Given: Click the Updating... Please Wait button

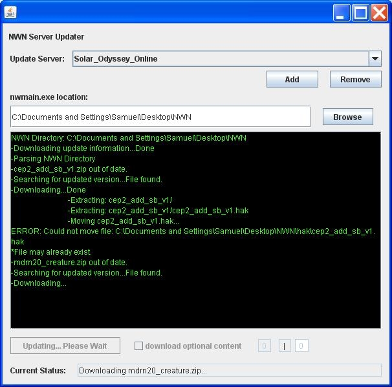Looking at the screenshot, I should pos(65,346).
